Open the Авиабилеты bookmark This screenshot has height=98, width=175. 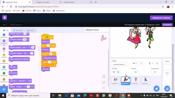point(59,11)
